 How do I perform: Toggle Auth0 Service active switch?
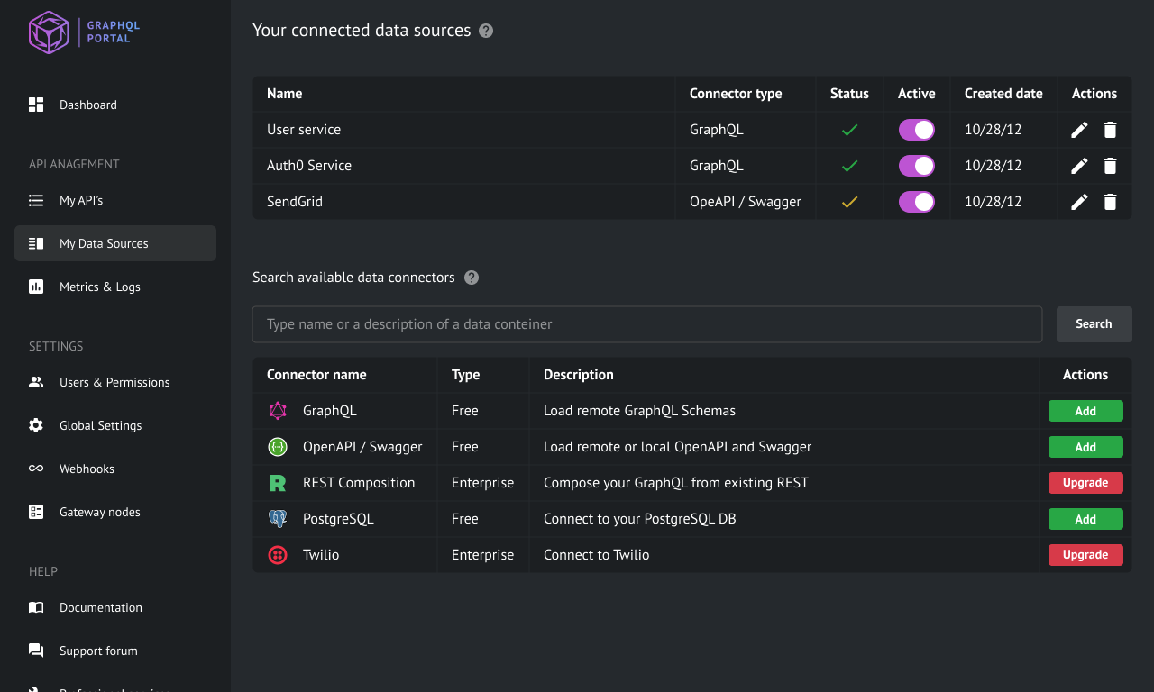[x=917, y=166]
